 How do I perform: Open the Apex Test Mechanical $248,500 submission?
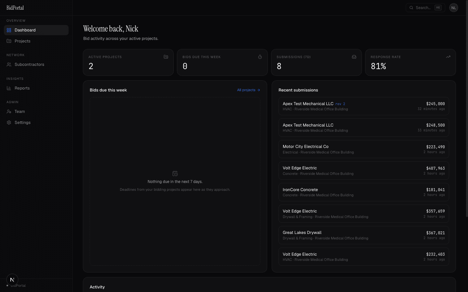pos(364,128)
